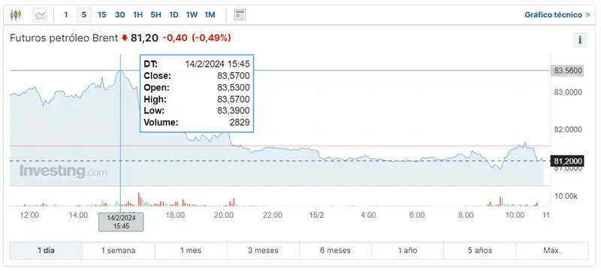Open the news overlay icon in toolbar
Viewport: 601px width, 271px height.
240,15
